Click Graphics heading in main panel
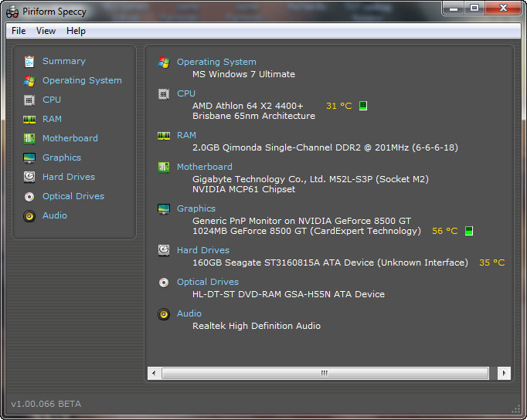527x420 pixels. [x=196, y=208]
